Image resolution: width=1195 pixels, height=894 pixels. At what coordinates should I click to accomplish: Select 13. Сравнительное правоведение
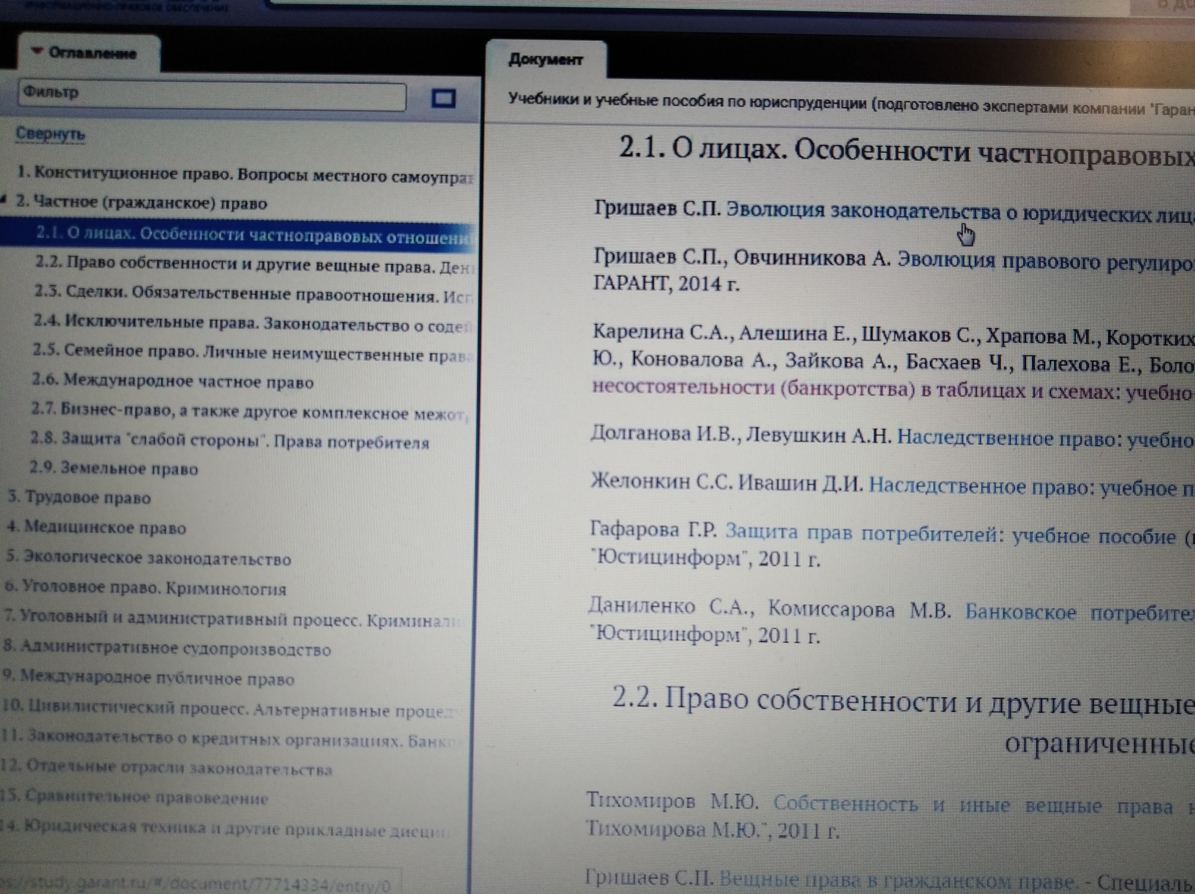134,797
